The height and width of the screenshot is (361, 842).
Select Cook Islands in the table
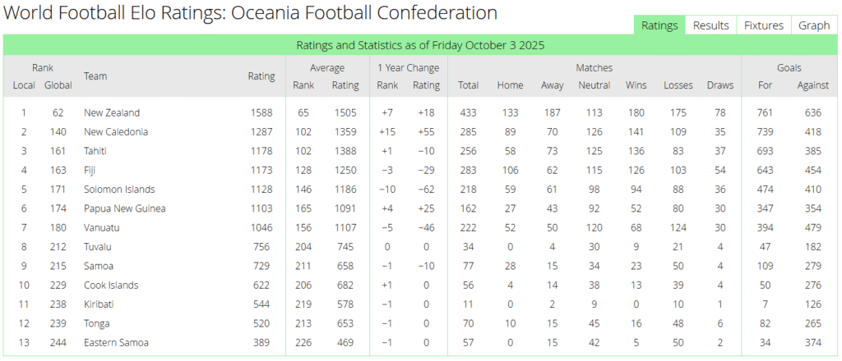111,286
